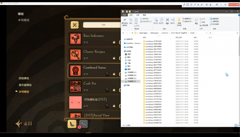Select folder workshop-634660730
The width and height of the screenshot is (240, 137).
tap(152, 123)
